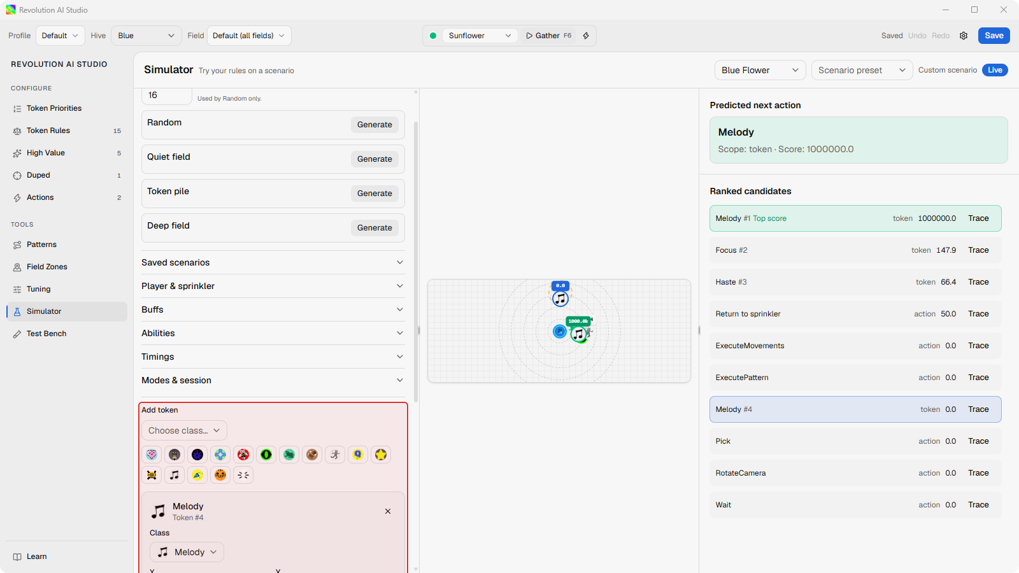
Task: Add the yellow star token
Action: point(381,455)
